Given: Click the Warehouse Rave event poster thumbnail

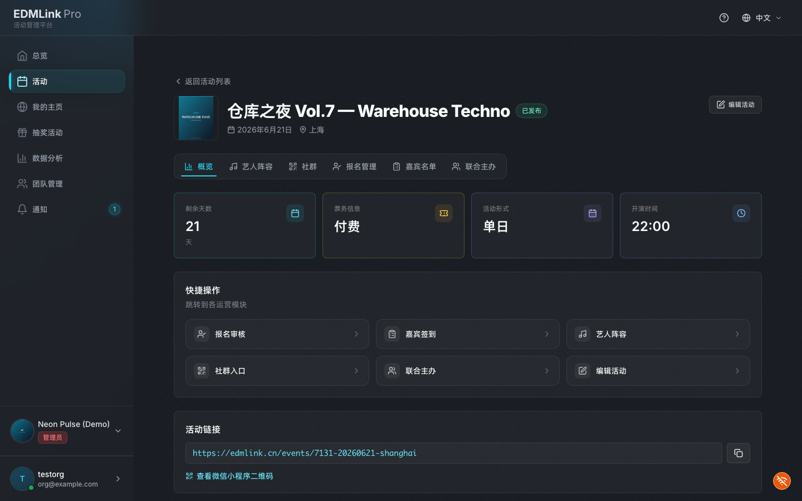Looking at the screenshot, I should click(195, 118).
